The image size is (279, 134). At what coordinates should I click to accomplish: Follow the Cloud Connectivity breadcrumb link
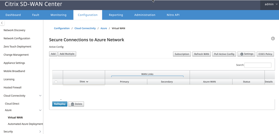pos(85,28)
